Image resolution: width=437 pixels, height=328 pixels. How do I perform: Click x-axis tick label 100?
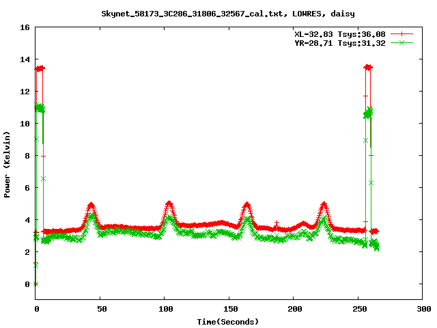coord(166,309)
